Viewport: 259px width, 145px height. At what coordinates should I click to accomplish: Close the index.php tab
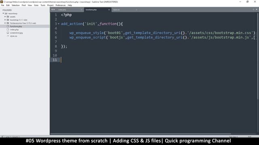(81, 10)
